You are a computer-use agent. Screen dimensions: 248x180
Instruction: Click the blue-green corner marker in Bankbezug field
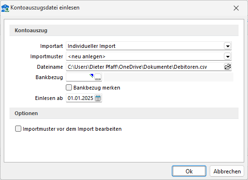[91, 76]
